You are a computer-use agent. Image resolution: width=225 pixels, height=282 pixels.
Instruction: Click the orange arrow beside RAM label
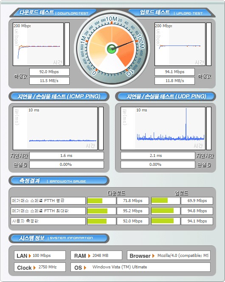pyautogui.click(x=89, y=256)
